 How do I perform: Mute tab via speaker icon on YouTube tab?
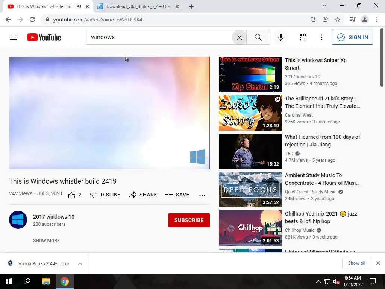(79, 6)
